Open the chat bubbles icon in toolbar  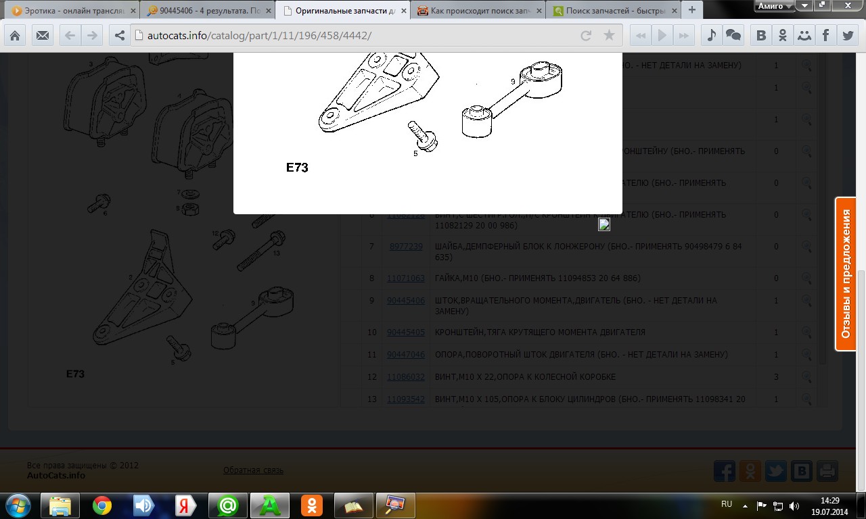click(733, 36)
